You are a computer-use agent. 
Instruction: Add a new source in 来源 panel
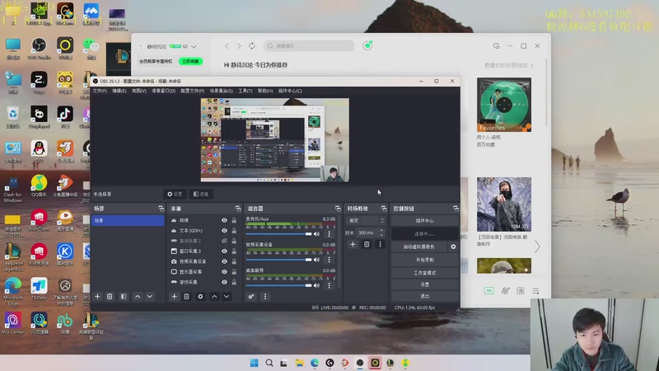coord(174,297)
